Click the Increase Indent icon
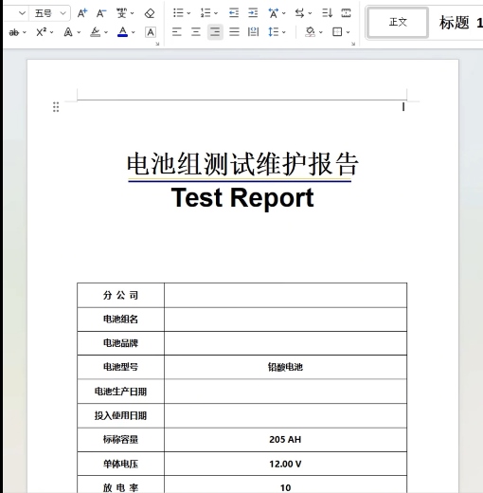This screenshot has height=493, width=483. 253,13
